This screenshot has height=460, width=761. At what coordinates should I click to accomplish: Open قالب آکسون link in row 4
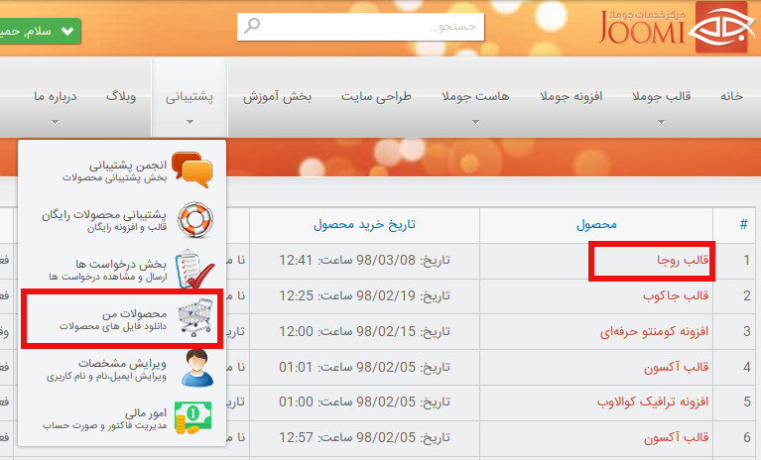point(676,368)
